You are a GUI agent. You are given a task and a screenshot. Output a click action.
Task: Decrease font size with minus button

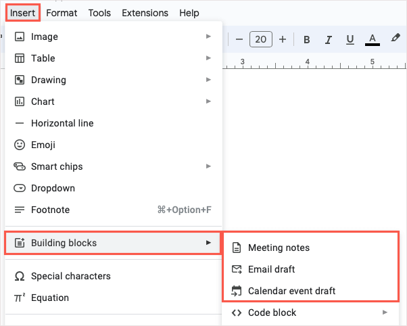tap(239, 40)
